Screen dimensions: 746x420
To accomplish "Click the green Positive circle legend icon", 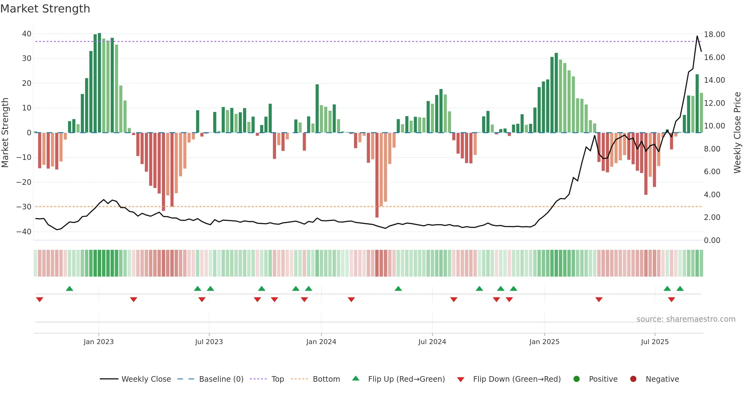I will [x=576, y=379].
